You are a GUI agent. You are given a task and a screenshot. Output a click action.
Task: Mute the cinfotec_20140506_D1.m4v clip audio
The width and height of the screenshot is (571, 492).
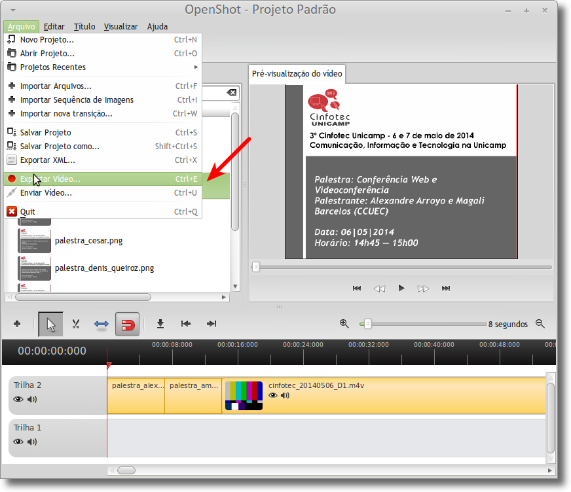coord(285,395)
